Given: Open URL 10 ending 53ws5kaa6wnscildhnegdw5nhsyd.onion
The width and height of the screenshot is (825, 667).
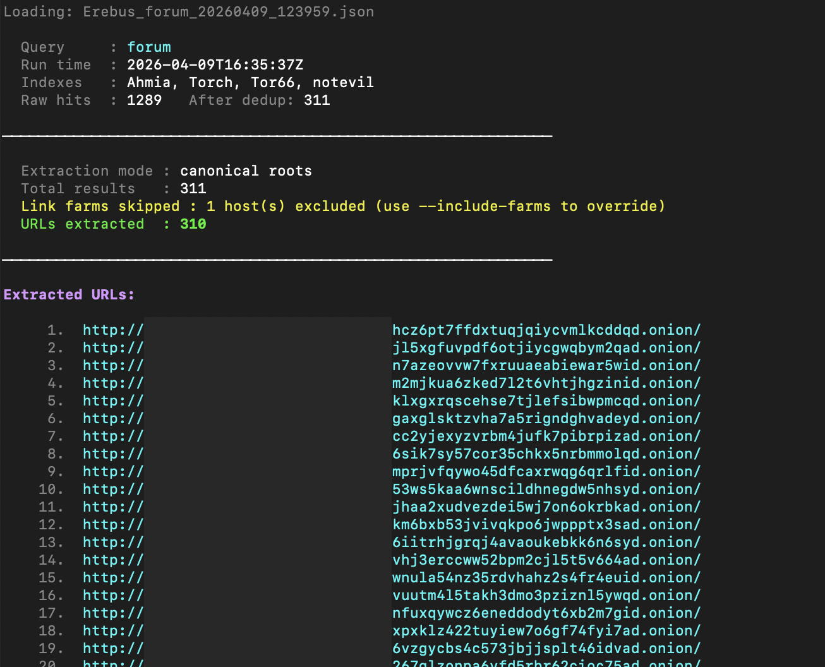Looking at the screenshot, I should point(392,490).
